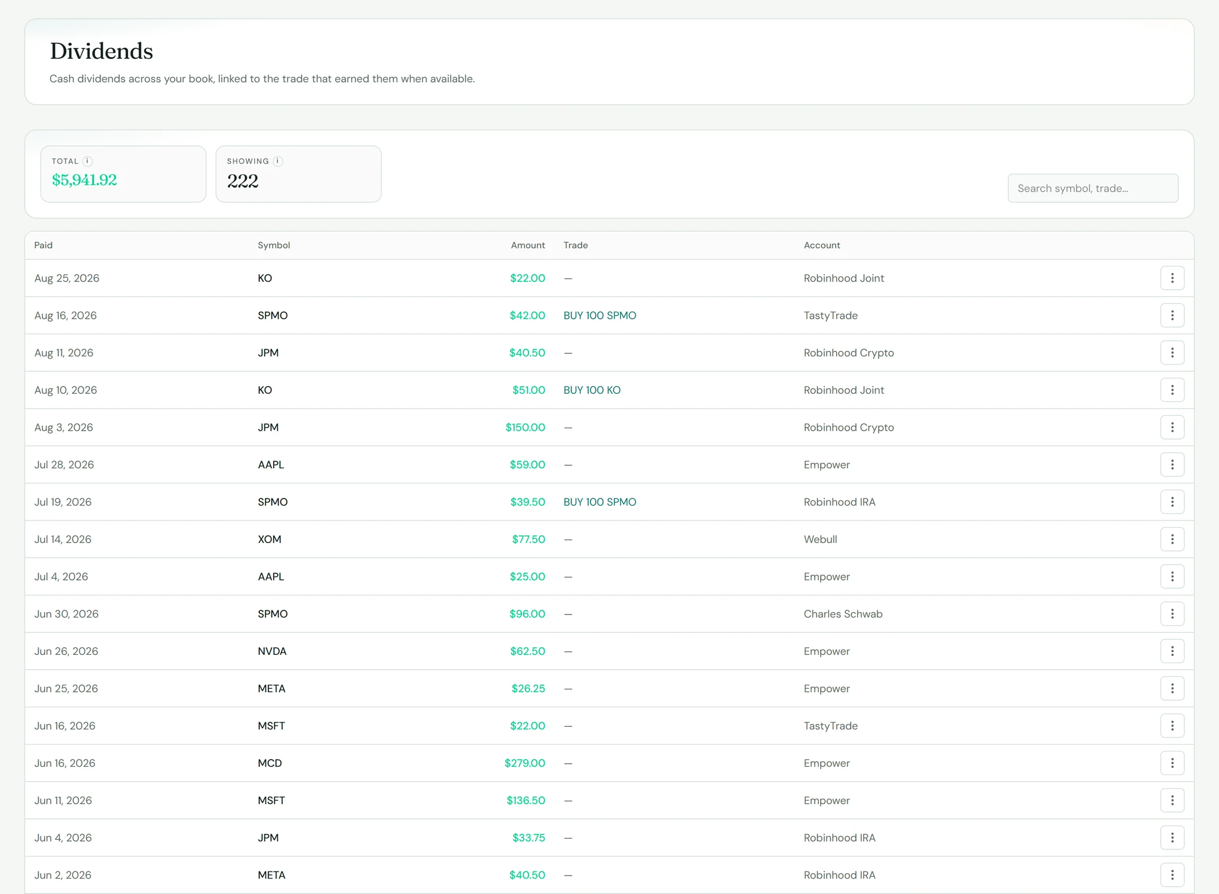
Task: Show info tooltip next to TOTAL
Action: coord(87,161)
